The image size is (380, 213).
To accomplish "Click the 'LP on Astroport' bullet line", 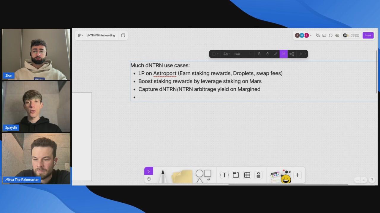I will (x=210, y=73).
